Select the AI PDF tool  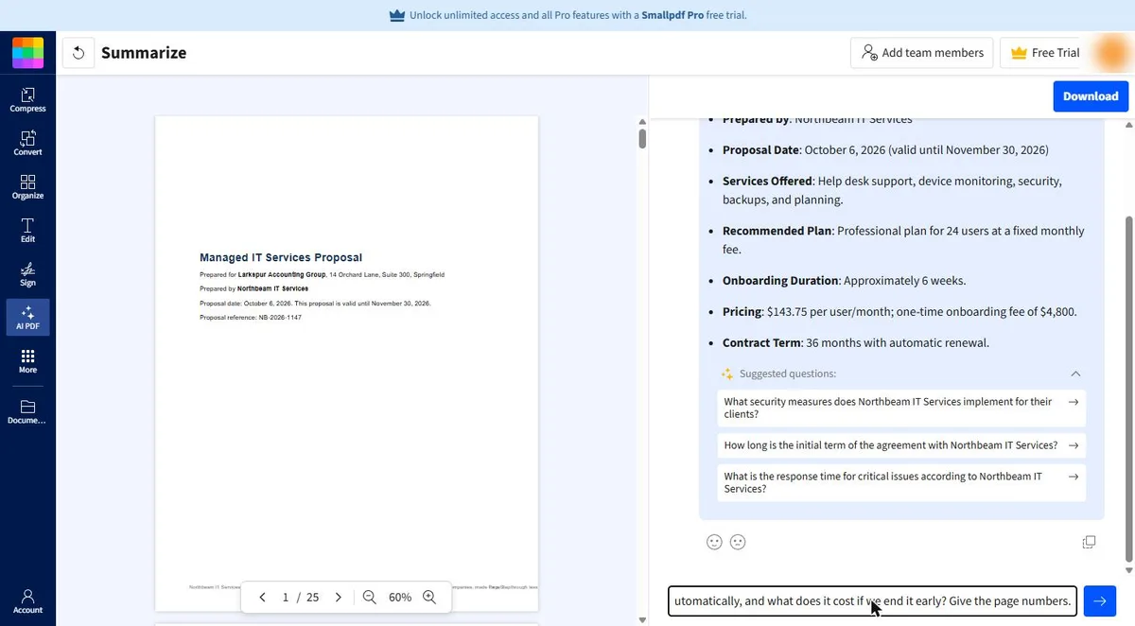pos(27,317)
